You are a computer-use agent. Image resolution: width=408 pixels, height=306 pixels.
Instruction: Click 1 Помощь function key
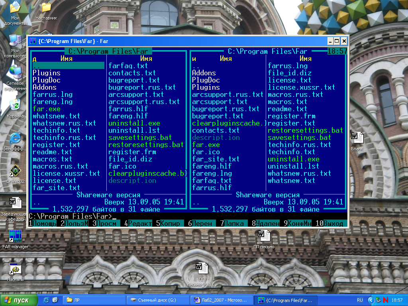pos(42,223)
